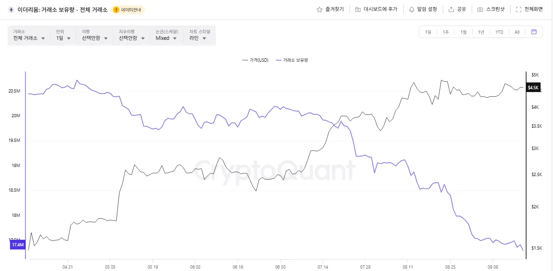The image size is (553, 271).
Task: Click the fullscreen expand icon
Action: (519, 9)
